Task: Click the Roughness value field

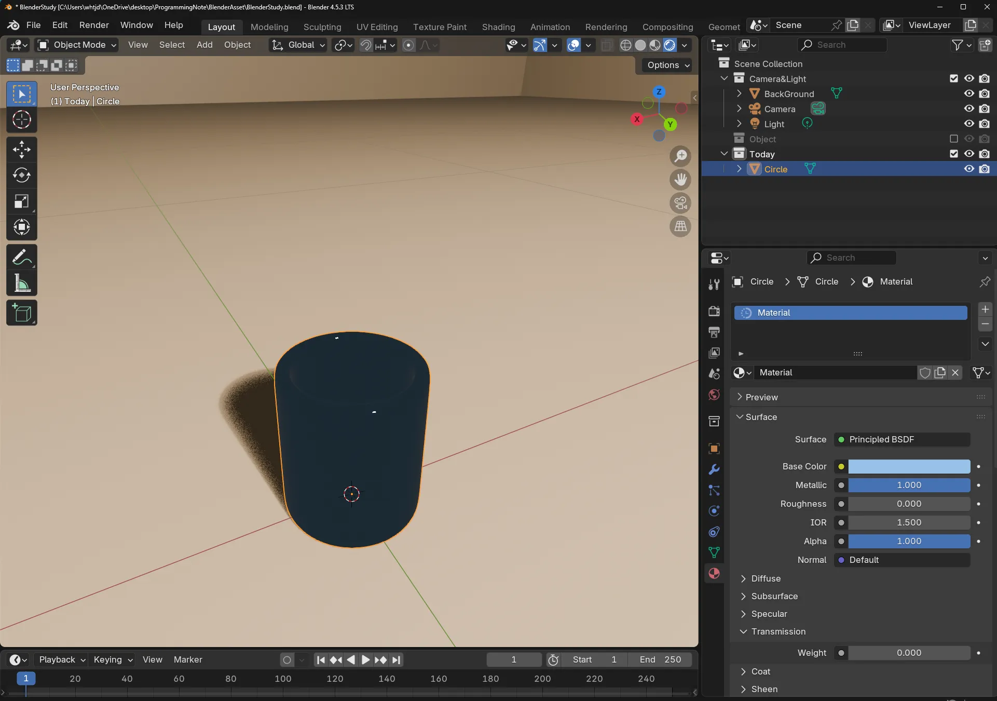Action: pyautogui.click(x=909, y=504)
